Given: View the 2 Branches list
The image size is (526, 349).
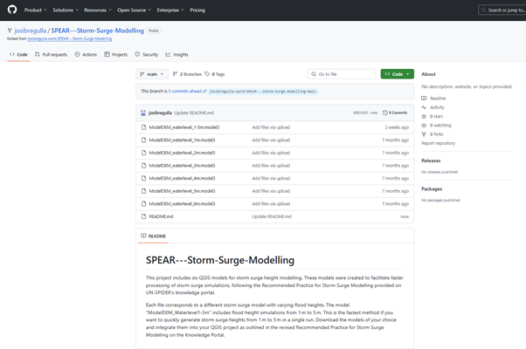Looking at the screenshot, I should click(187, 74).
